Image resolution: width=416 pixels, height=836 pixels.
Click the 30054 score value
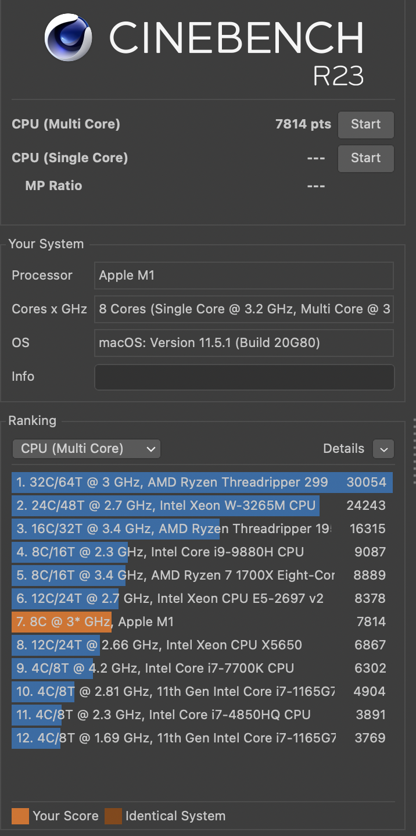coord(367,482)
